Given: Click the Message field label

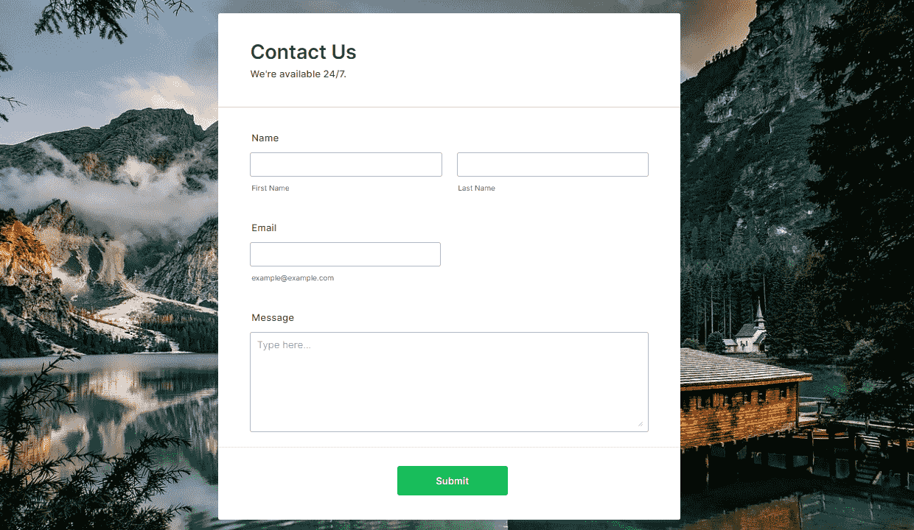Looking at the screenshot, I should point(273,318).
